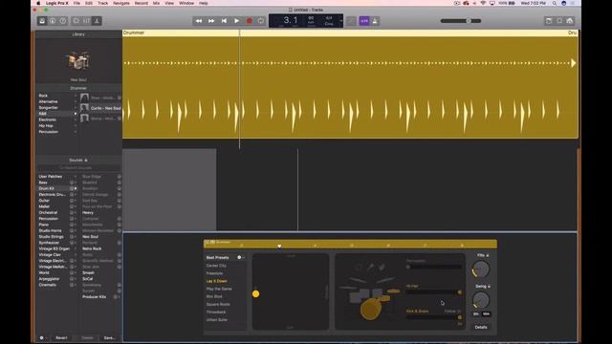
Task: Open the gear menu at Library bottom
Action: 42,337
